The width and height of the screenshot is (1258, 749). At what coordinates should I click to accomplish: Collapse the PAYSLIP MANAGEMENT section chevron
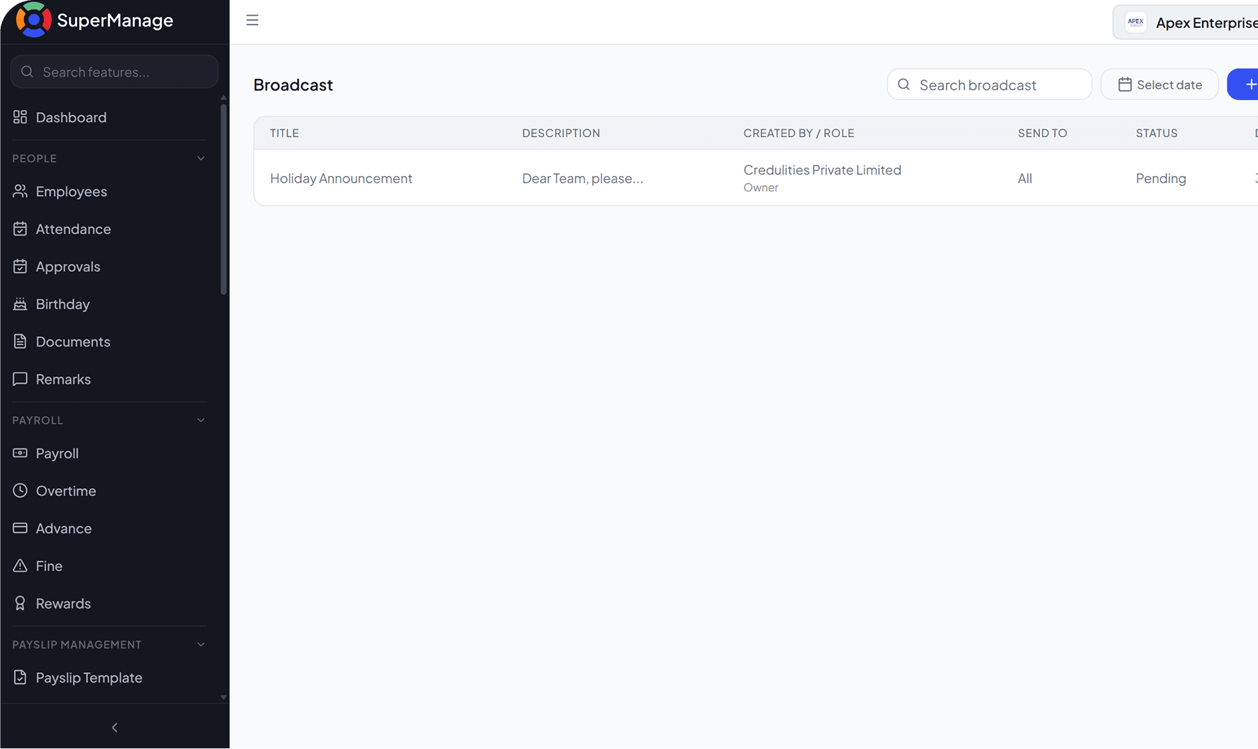point(201,644)
